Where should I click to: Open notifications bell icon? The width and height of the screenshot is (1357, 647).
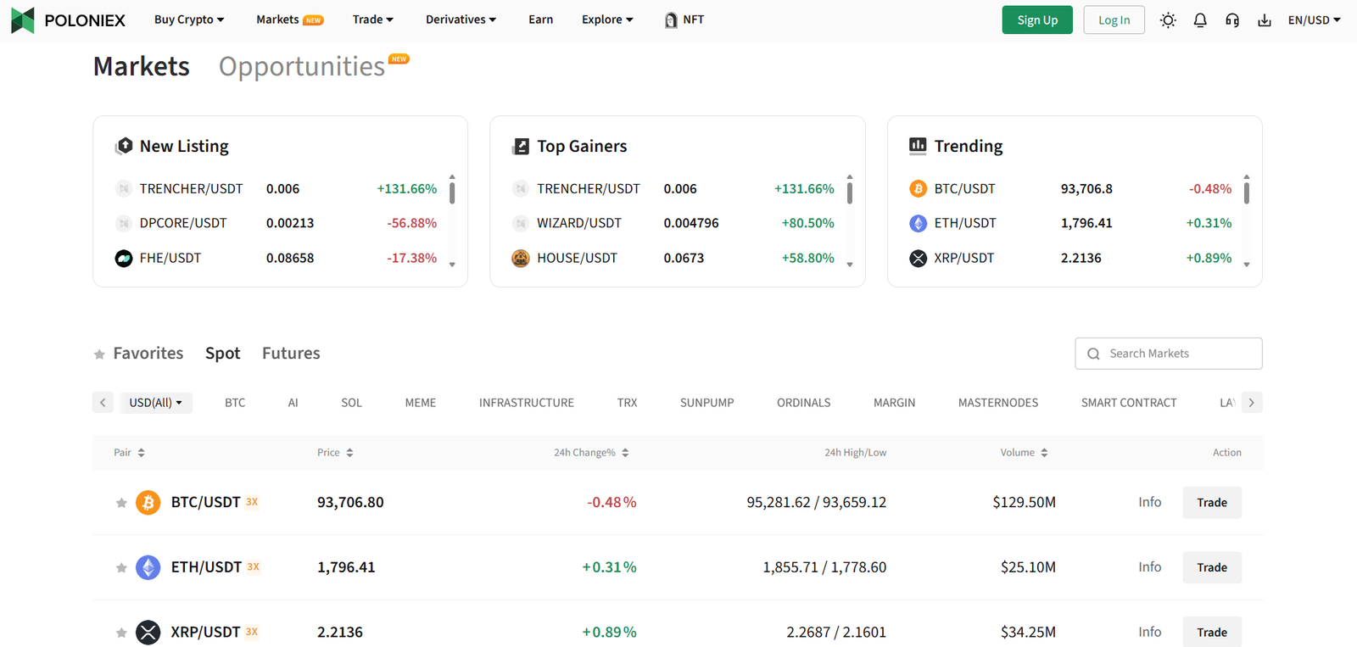1200,20
